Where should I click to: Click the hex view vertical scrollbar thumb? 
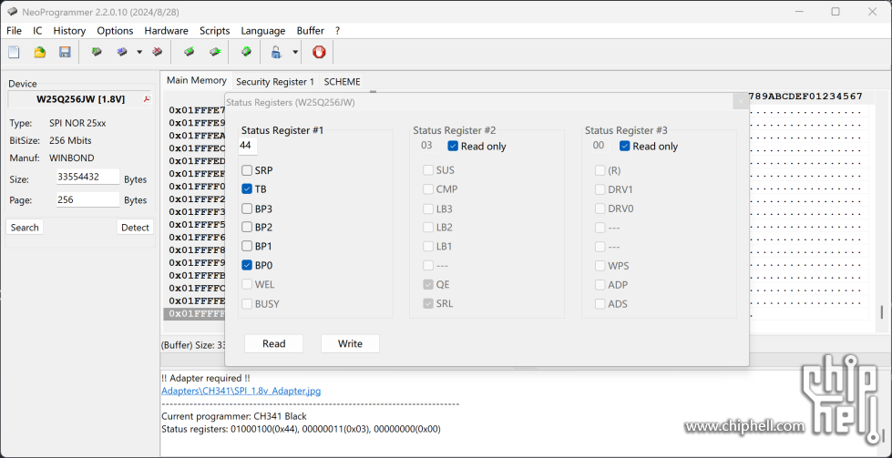pos(882,312)
